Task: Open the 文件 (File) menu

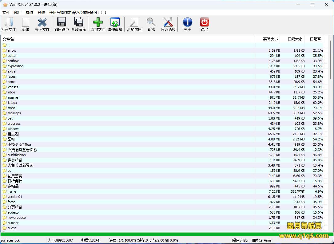Action: pos(6,13)
